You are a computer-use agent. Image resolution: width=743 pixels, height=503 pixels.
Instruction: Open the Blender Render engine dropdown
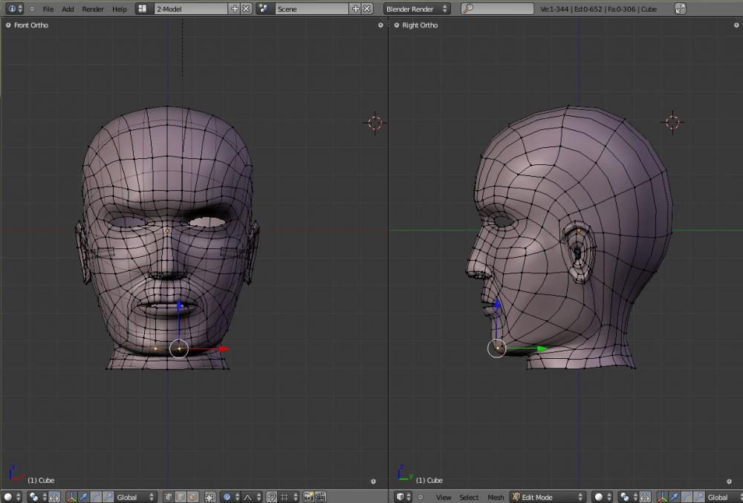coord(417,9)
